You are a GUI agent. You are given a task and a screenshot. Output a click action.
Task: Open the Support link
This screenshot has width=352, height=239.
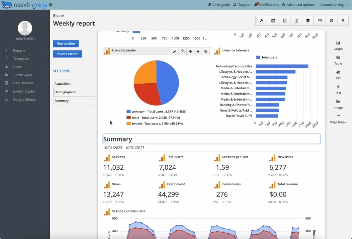point(242,5)
